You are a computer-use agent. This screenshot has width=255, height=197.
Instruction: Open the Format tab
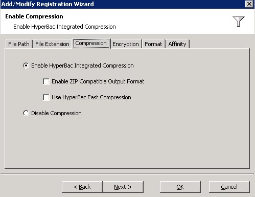pos(153,44)
